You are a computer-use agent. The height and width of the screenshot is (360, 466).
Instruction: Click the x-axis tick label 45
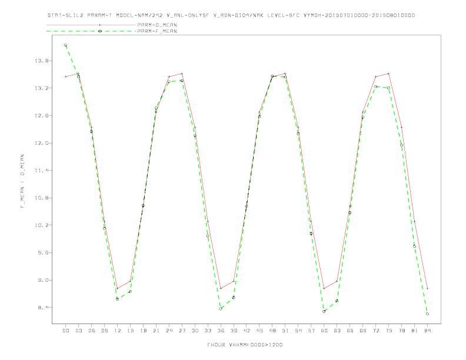259,331
